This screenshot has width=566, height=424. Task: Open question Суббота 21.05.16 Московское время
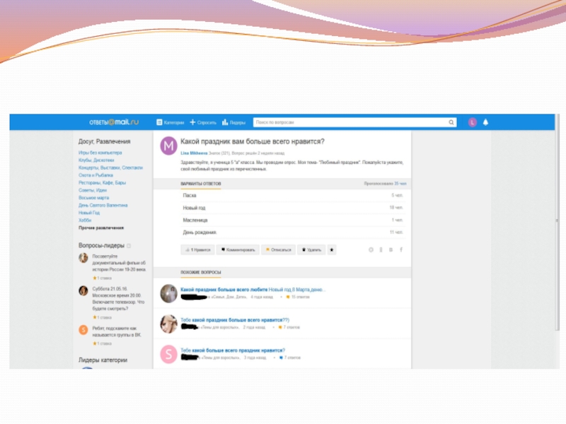click(118, 299)
